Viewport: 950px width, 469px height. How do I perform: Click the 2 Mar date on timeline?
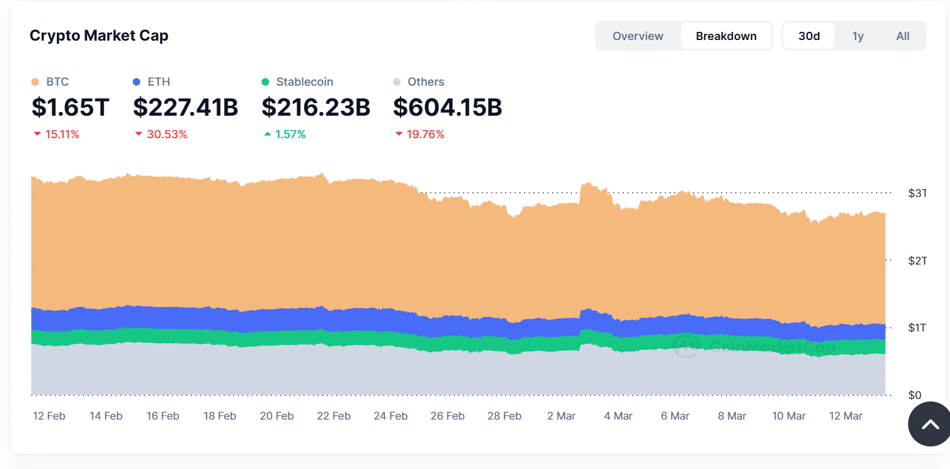(x=561, y=416)
